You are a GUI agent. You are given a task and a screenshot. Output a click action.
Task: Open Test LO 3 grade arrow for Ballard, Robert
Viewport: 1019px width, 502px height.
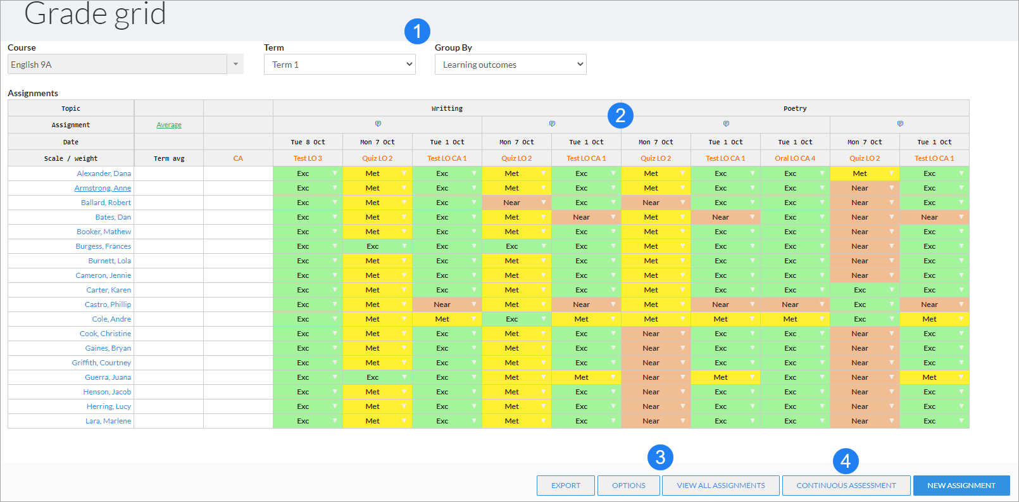(x=335, y=203)
